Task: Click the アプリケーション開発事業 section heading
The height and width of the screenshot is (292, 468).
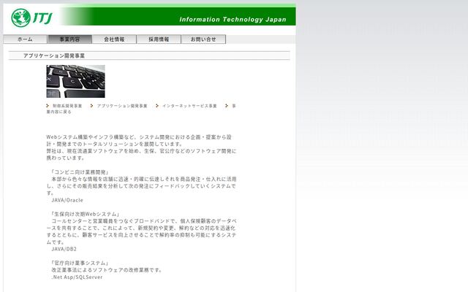Action: point(54,55)
